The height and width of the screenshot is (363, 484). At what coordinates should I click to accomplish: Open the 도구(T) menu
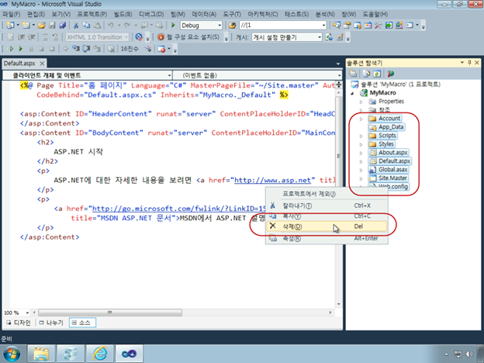click(x=232, y=15)
